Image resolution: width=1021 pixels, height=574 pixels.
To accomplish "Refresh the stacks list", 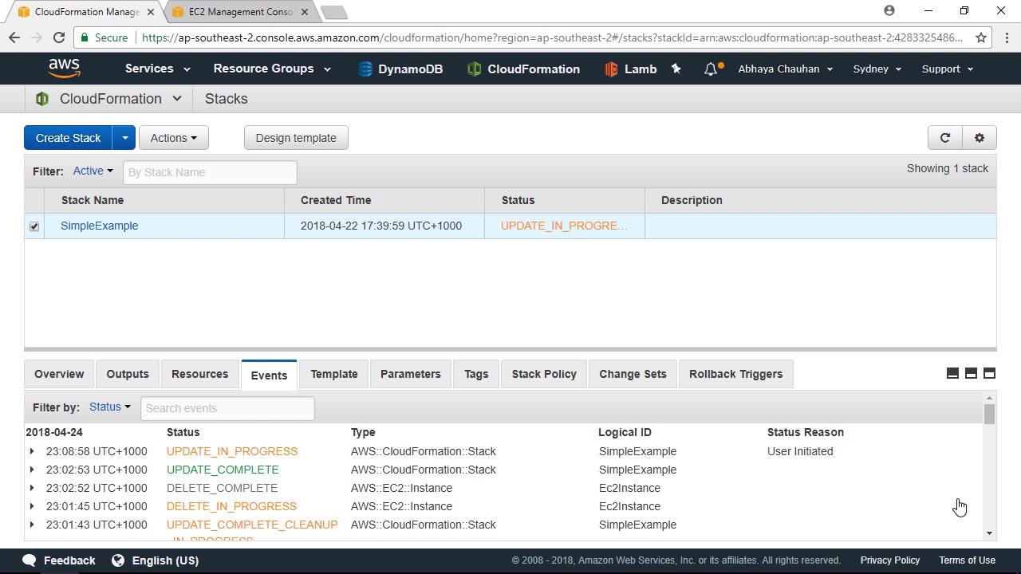I will tap(945, 138).
